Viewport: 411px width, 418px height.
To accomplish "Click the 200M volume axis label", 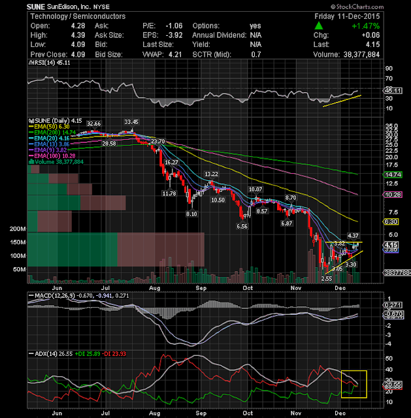I will tap(18, 229).
